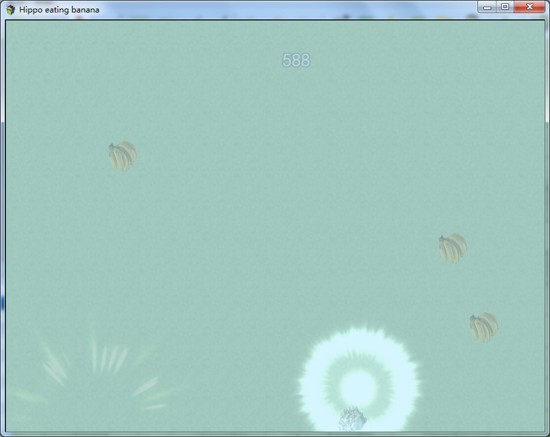The height and width of the screenshot is (437, 550).
Task: Click the score counter showing 588
Action: [x=296, y=61]
